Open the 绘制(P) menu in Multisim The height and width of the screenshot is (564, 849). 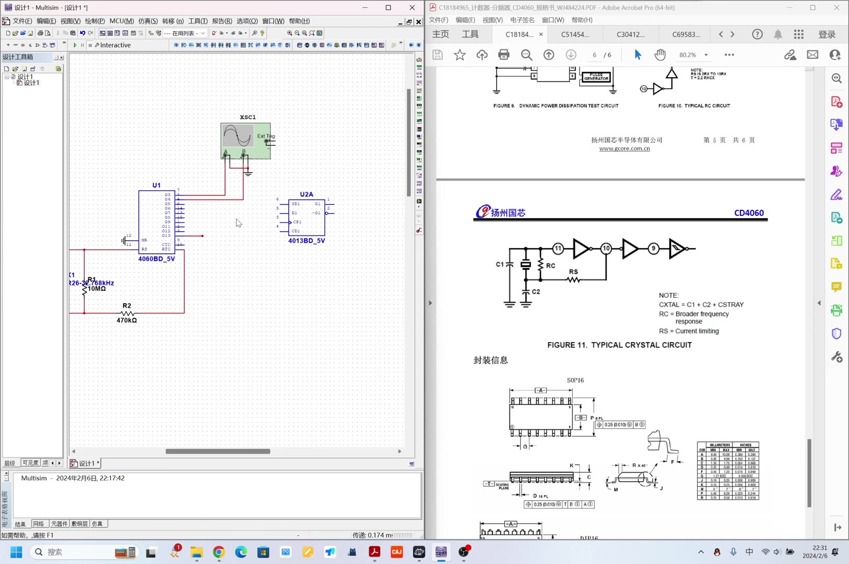(x=95, y=21)
